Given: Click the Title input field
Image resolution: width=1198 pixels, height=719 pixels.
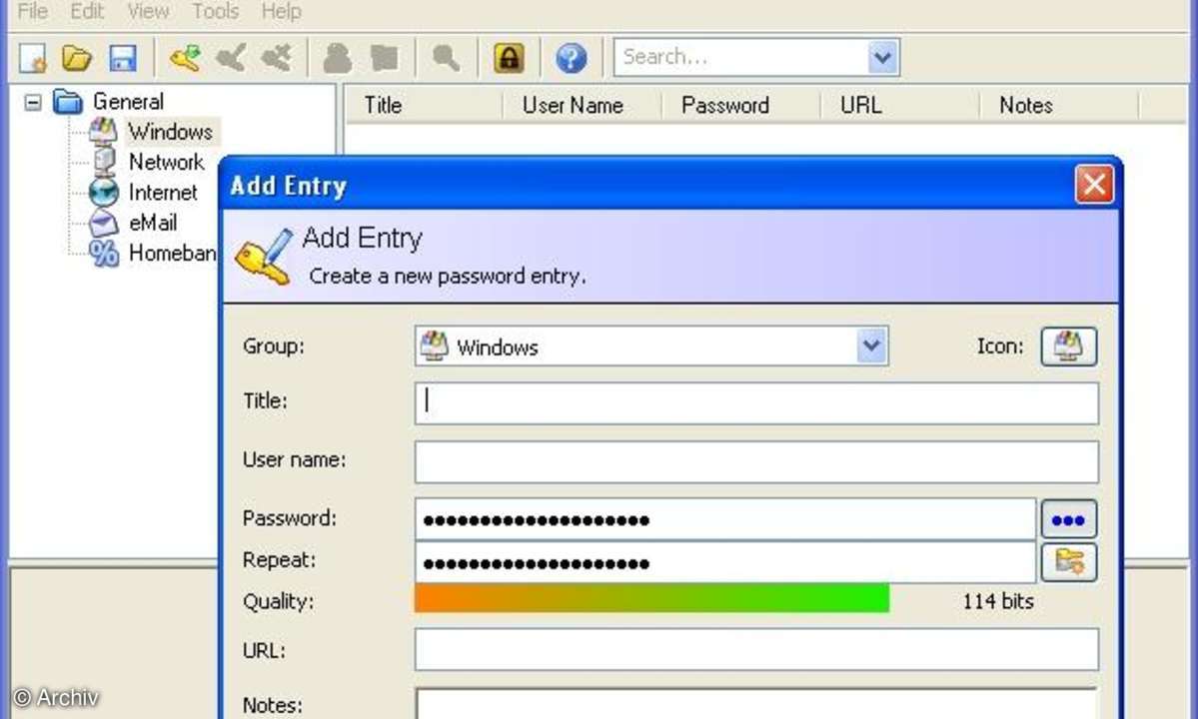Looking at the screenshot, I should [x=756, y=403].
